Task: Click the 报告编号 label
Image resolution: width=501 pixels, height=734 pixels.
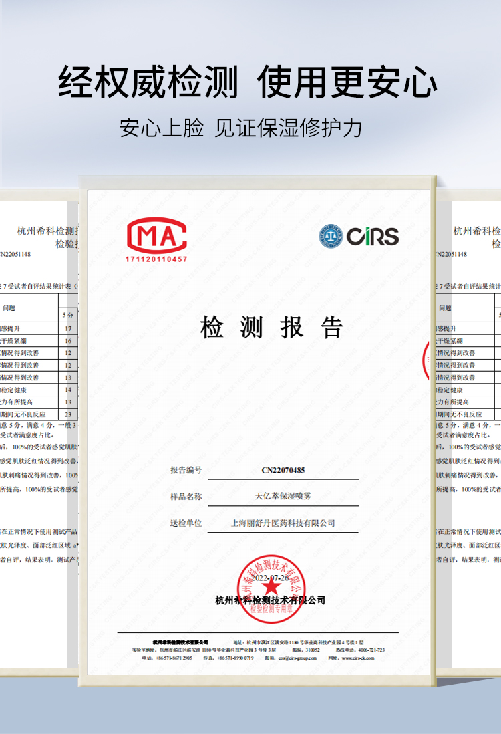Action: (186, 470)
